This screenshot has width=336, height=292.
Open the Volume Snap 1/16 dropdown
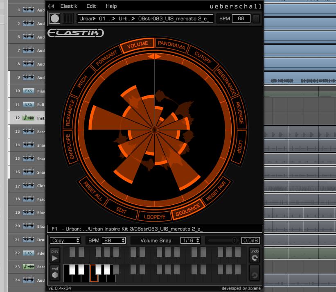pos(190,240)
